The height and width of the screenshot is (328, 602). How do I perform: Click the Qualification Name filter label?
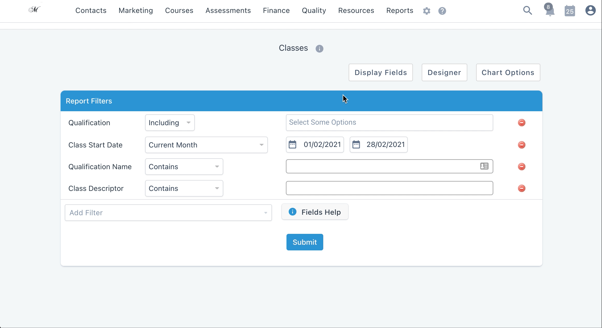(100, 167)
